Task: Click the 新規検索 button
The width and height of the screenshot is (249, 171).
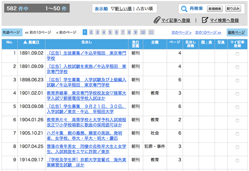Action: [x=215, y=9]
